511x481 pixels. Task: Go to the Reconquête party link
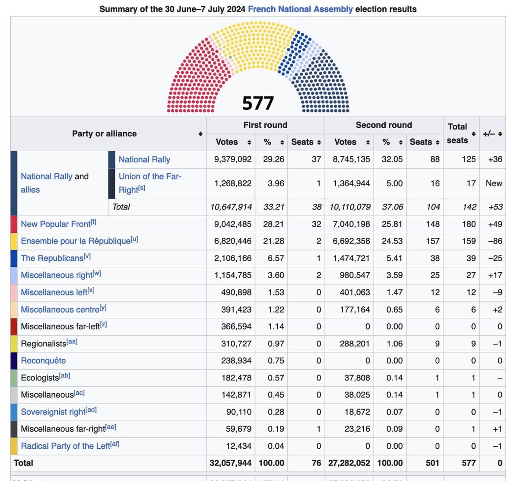tap(43, 361)
